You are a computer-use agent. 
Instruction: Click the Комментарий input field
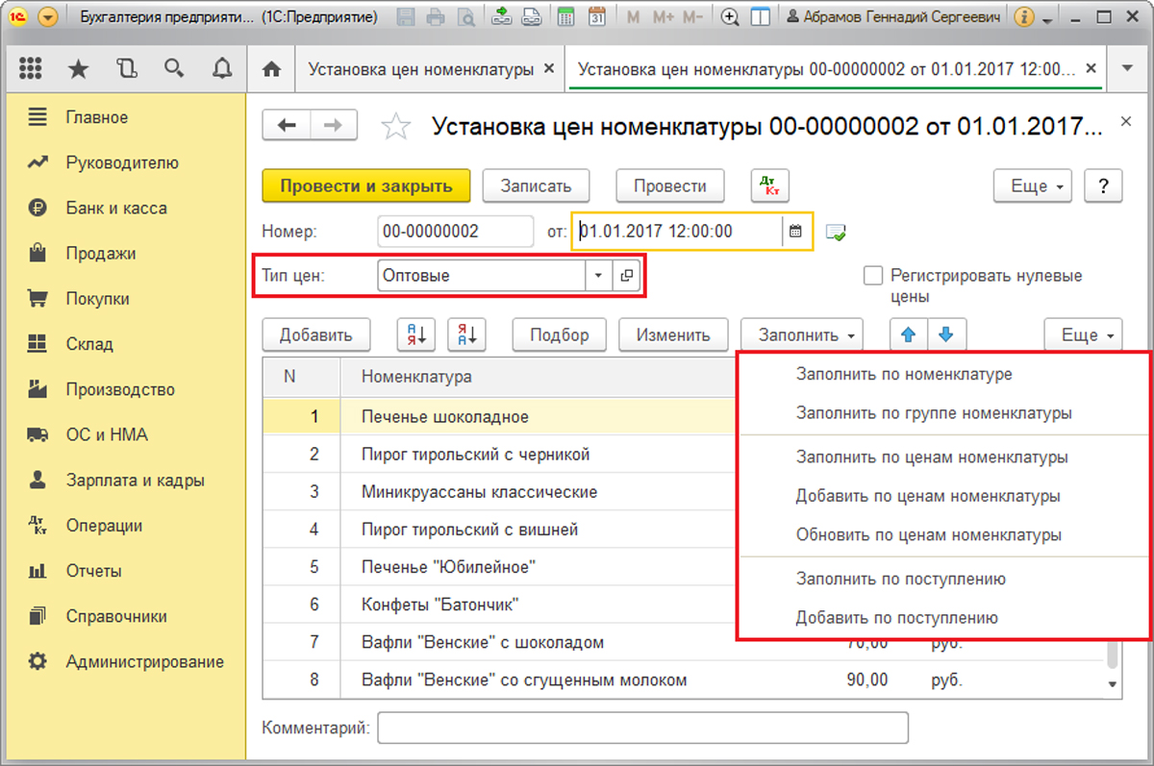tap(644, 728)
